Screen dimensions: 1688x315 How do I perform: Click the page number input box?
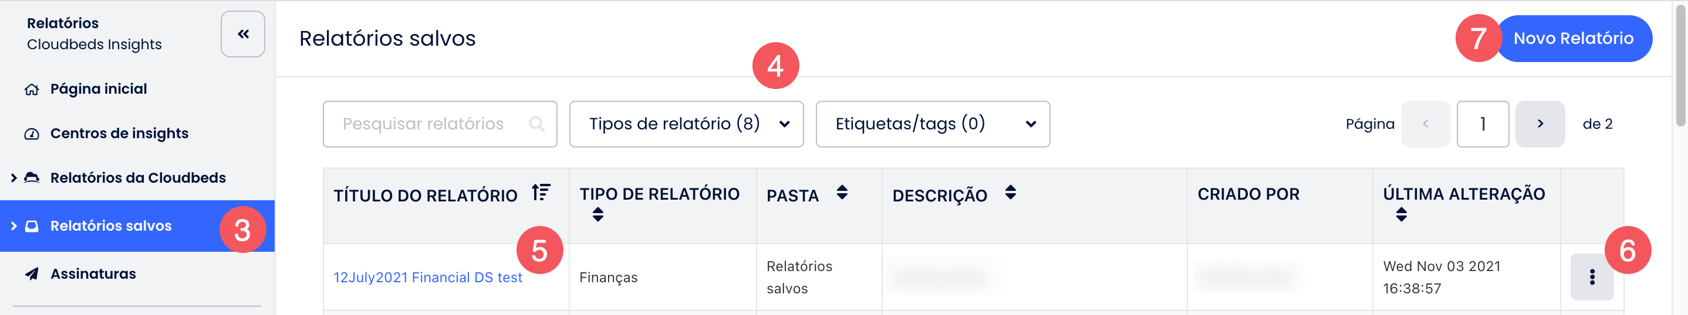pyautogui.click(x=1482, y=124)
